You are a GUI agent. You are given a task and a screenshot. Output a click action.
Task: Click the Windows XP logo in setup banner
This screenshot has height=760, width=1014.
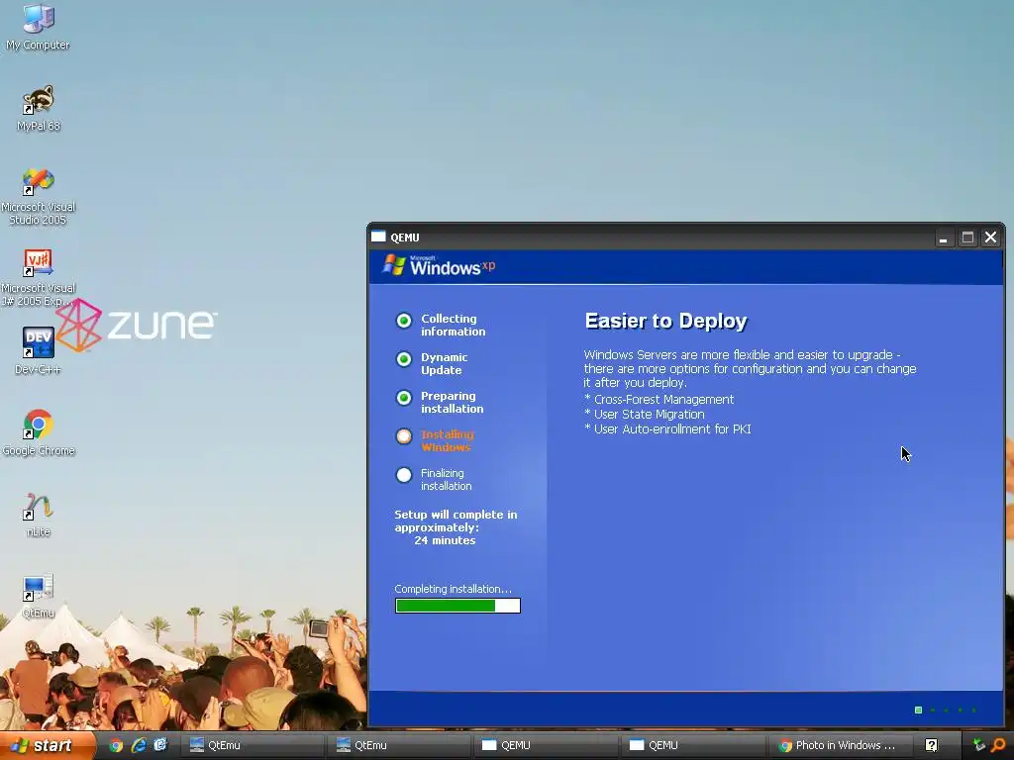tap(439, 265)
